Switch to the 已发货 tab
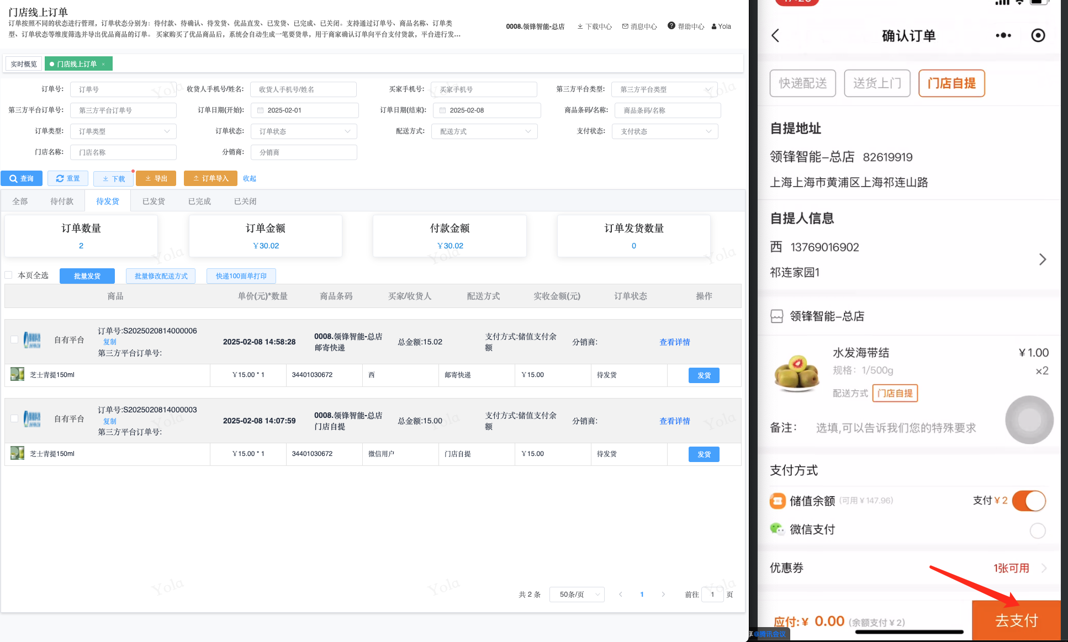Image resolution: width=1068 pixels, height=642 pixels. click(154, 201)
